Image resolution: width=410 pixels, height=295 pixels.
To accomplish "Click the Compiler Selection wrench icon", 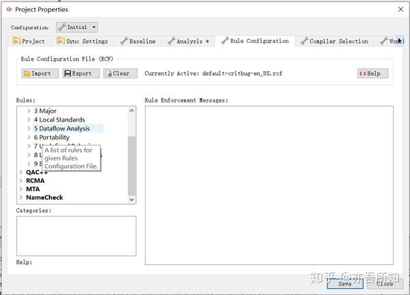I will tap(304, 41).
